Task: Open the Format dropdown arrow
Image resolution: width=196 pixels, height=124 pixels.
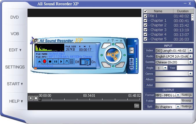Action: coord(178,95)
